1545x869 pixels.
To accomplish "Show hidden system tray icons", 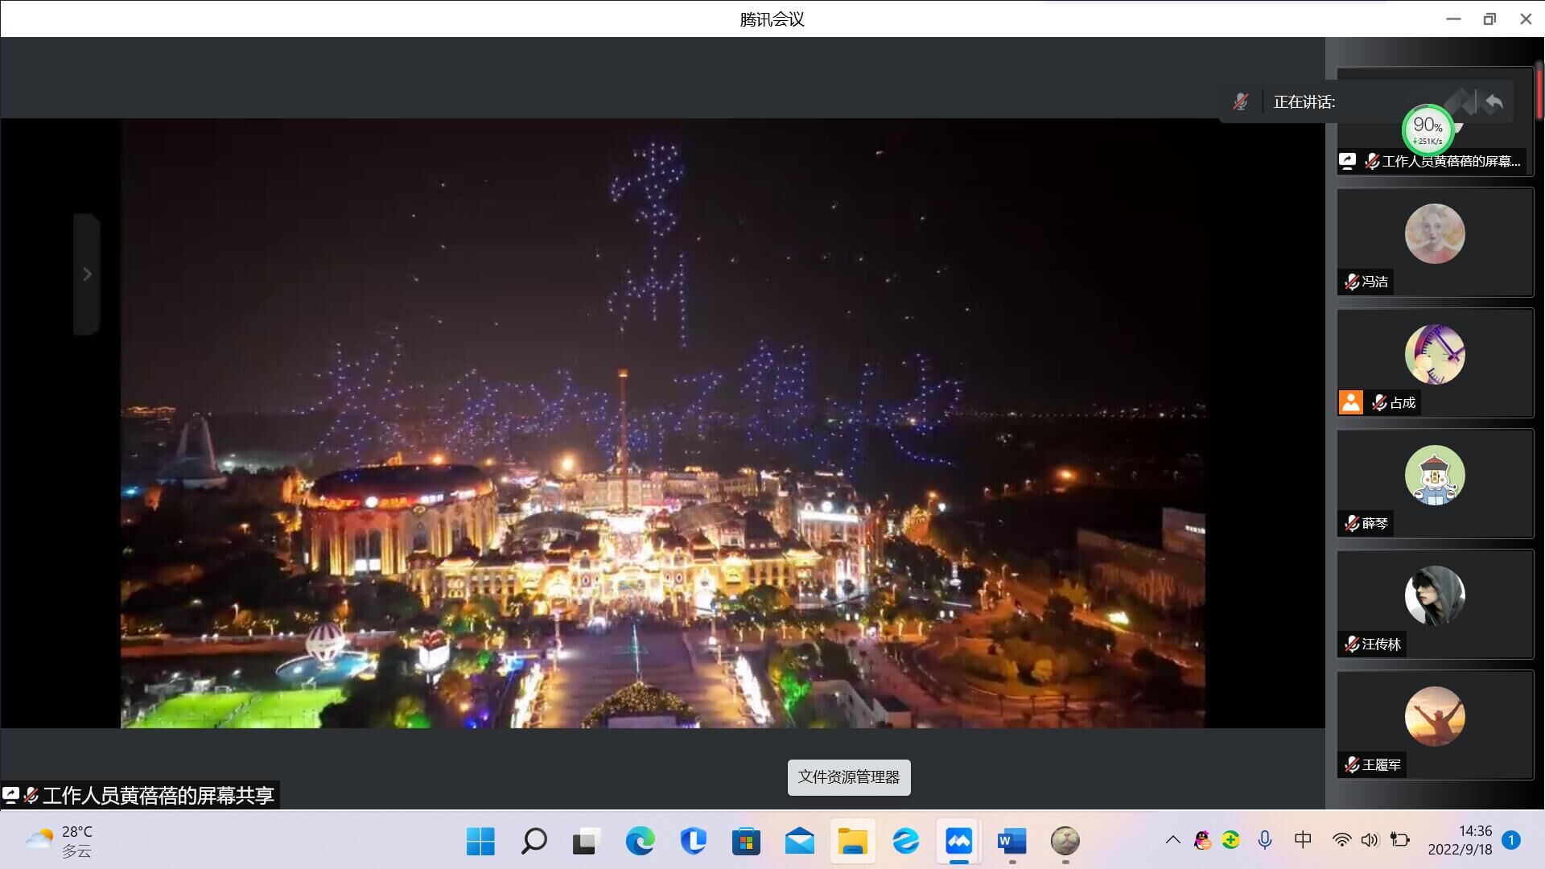I will [x=1172, y=840].
